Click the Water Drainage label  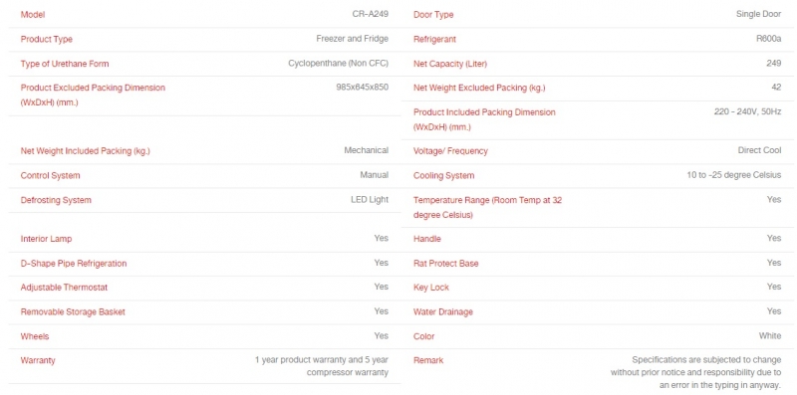[x=442, y=311]
